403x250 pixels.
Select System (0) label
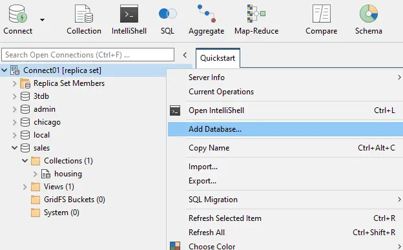pyautogui.click(x=61, y=213)
